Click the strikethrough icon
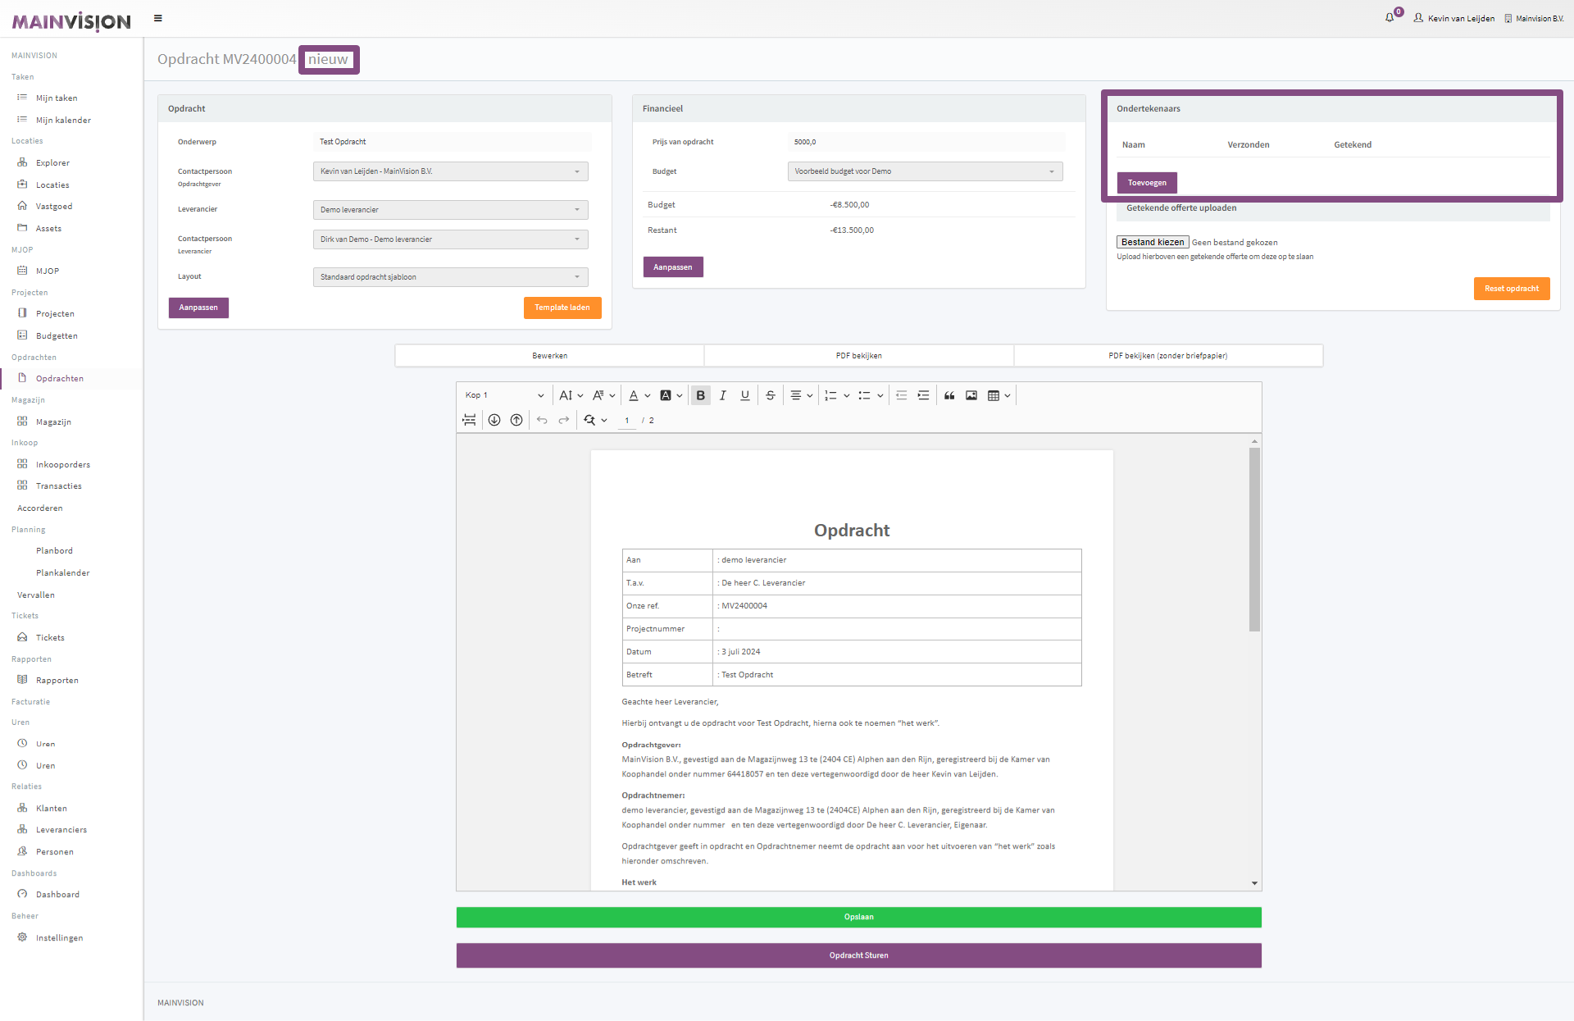 point(770,395)
